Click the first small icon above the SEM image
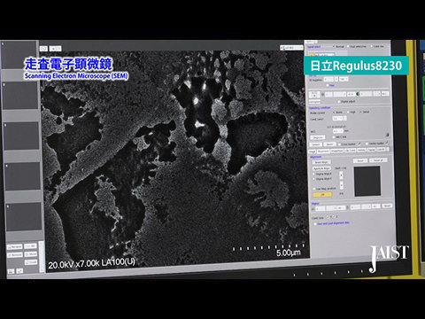 point(43,49)
